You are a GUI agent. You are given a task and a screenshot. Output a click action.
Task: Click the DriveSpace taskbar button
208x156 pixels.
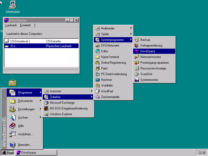36,153
